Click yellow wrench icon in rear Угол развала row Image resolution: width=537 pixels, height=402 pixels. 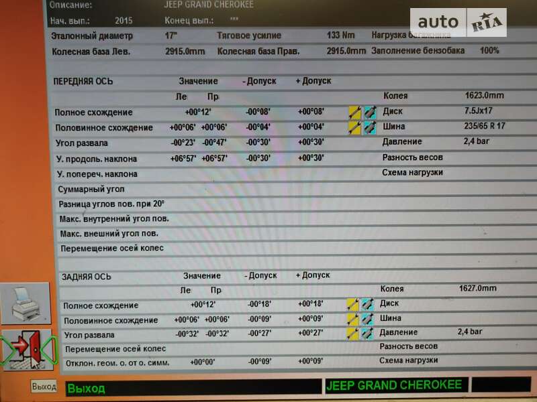tap(353, 333)
